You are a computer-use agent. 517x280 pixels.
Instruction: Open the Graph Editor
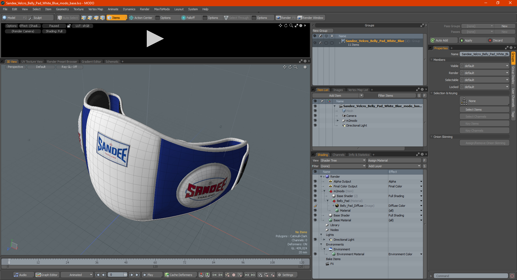[47, 275]
